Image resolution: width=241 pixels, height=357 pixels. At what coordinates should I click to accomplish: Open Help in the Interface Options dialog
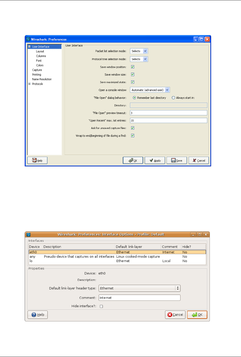tap(38, 315)
